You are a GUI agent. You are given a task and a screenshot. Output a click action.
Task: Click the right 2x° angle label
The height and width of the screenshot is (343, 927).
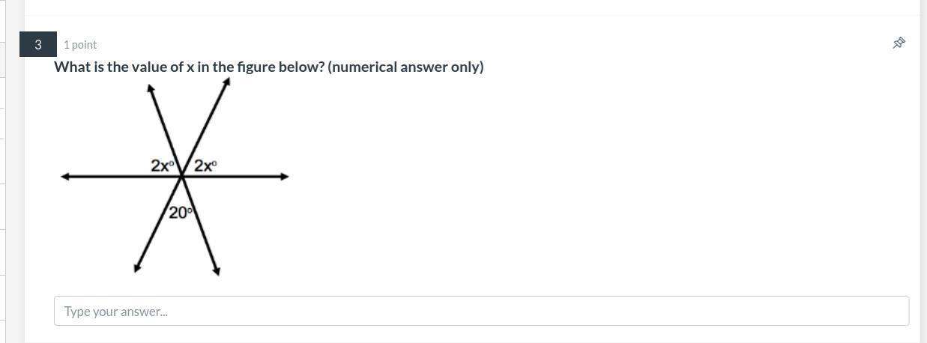point(205,166)
